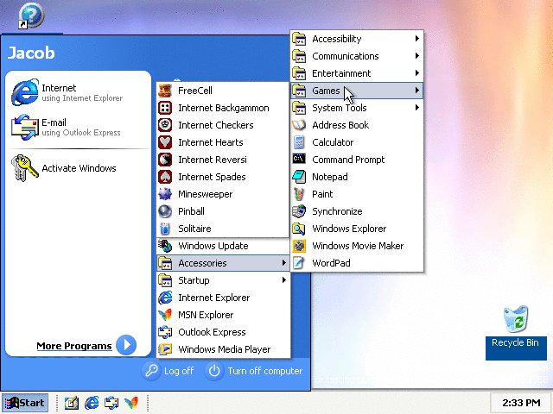
Task: Open the Accessibility folder entry
Action: coord(357,39)
